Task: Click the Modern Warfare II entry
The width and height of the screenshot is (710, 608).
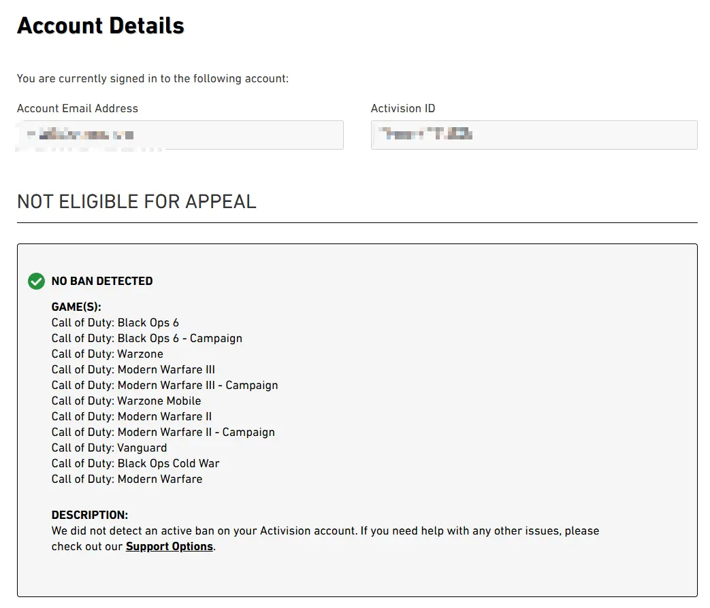Action: tap(131, 416)
